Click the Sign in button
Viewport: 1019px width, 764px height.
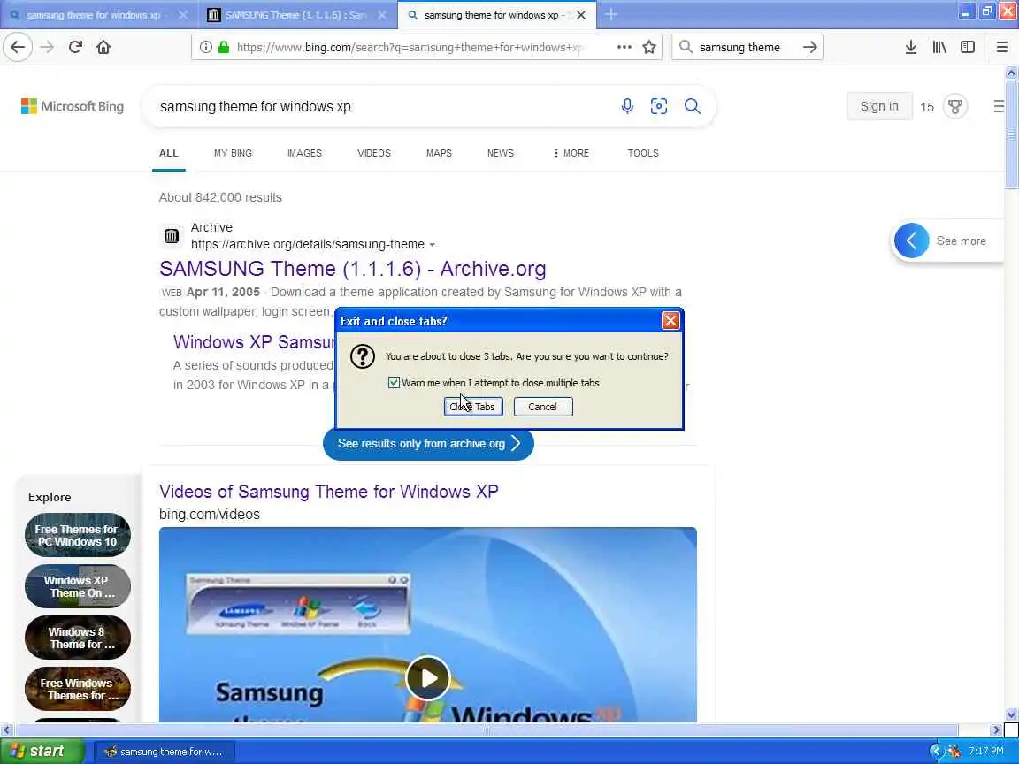click(x=878, y=106)
